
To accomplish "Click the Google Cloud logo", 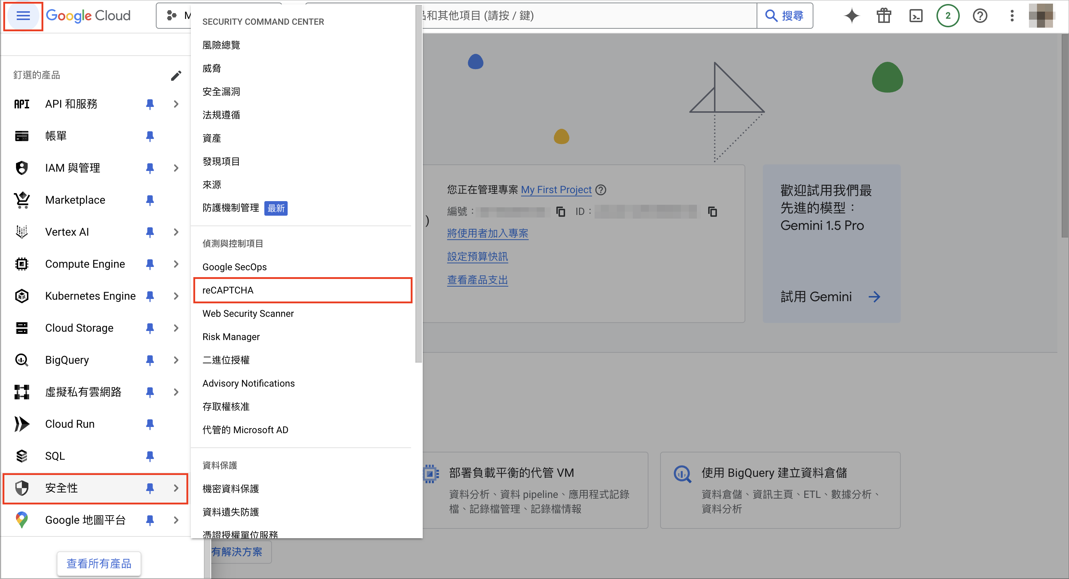I will coord(88,16).
